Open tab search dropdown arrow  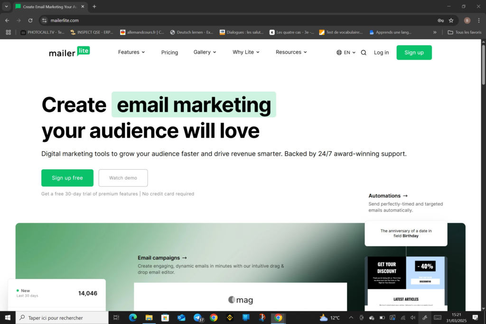pyautogui.click(x=6, y=7)
